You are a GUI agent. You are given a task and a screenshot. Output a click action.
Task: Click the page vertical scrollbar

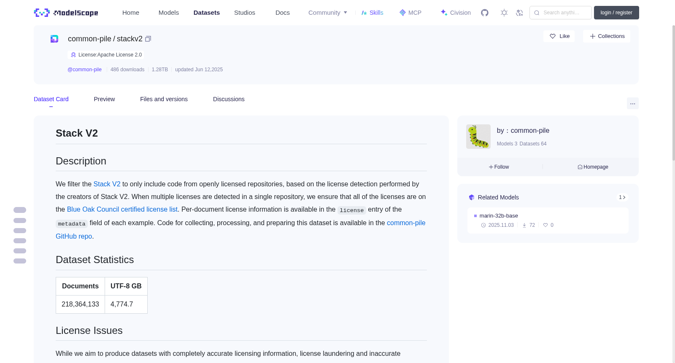click(x=673, y=93)
